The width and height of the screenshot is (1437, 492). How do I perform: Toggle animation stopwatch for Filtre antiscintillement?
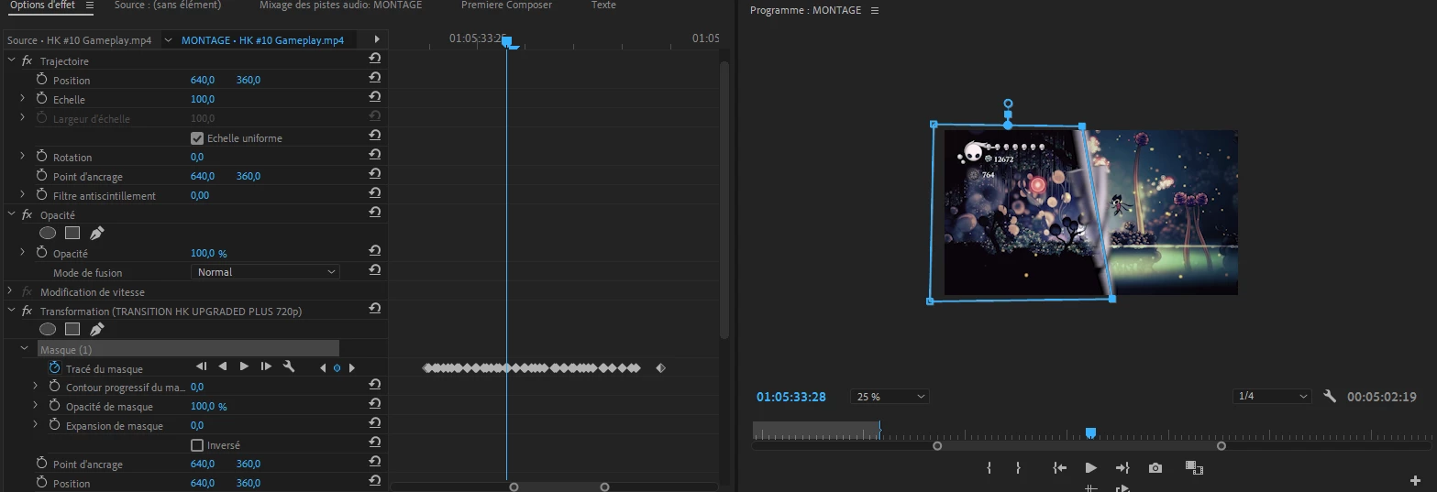[x=41, y=195]
